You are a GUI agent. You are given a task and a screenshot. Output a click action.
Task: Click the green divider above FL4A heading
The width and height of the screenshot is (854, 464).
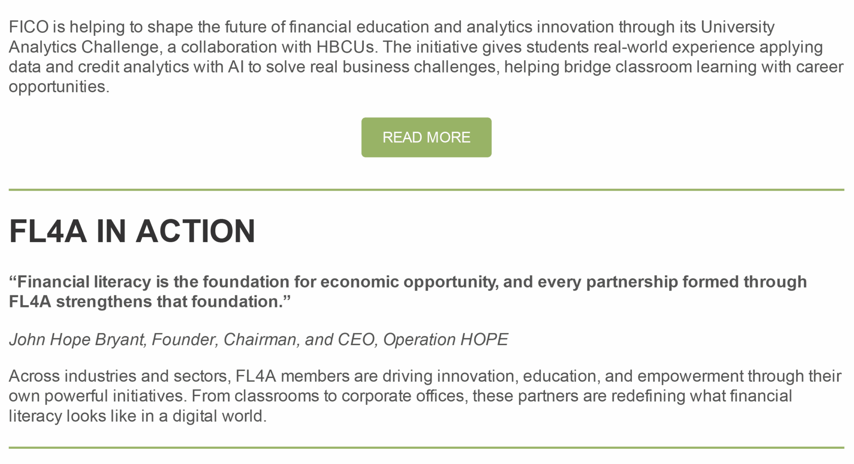click(426, 190)
